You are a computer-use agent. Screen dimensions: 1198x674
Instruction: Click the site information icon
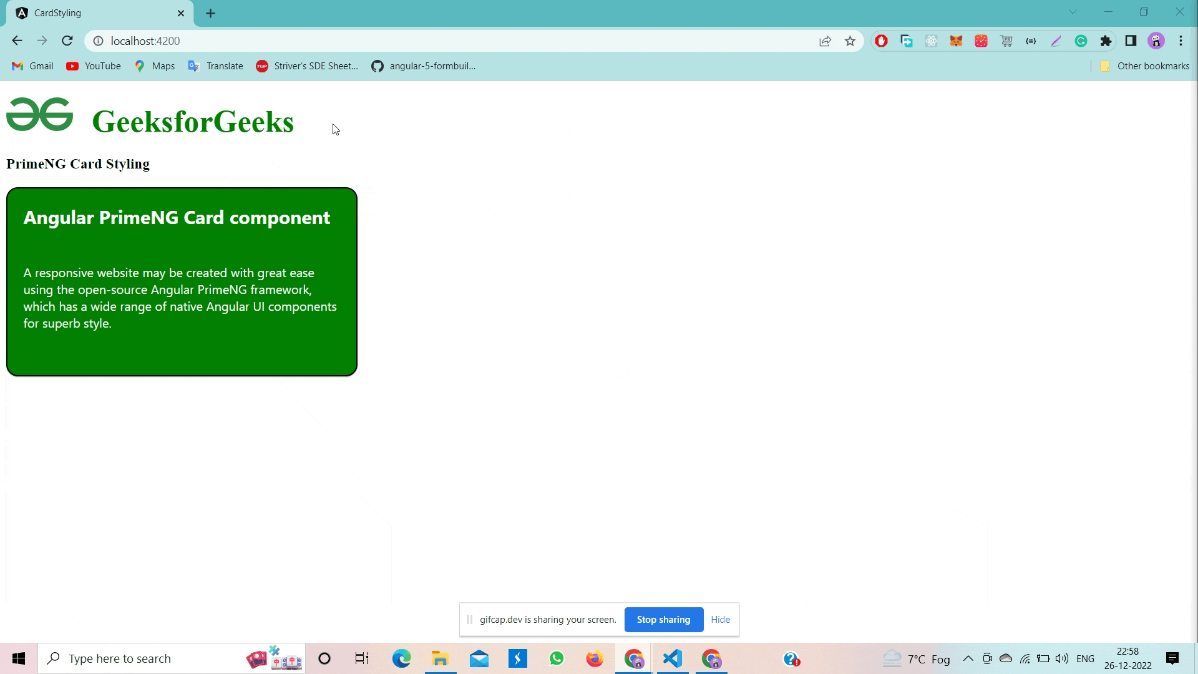tap(98, 41)
